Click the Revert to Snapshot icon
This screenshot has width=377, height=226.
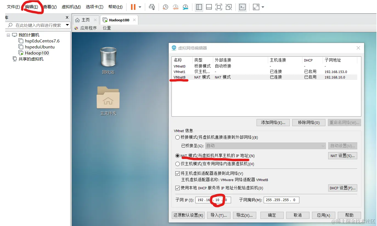pos(175,7)
